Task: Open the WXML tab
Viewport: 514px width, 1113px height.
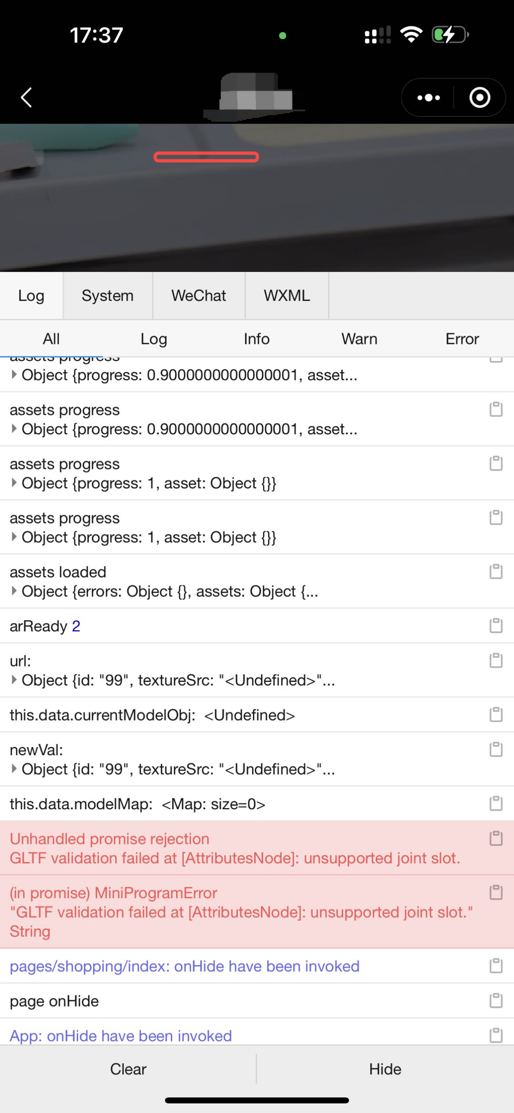Action: point(287,295)
